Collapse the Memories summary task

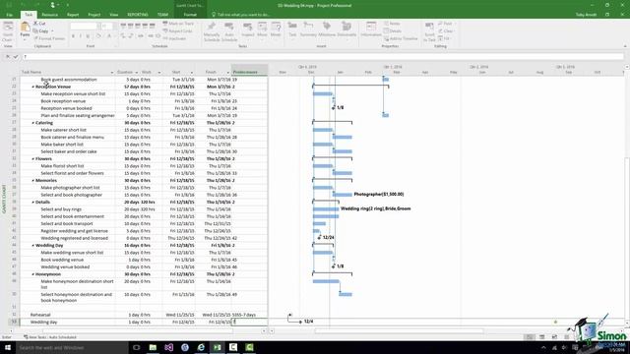32,181
